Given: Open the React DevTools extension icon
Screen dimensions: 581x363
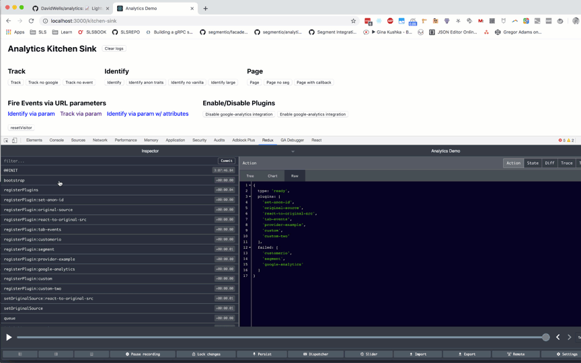Looking at the screenshot, I should pos(379,21).
